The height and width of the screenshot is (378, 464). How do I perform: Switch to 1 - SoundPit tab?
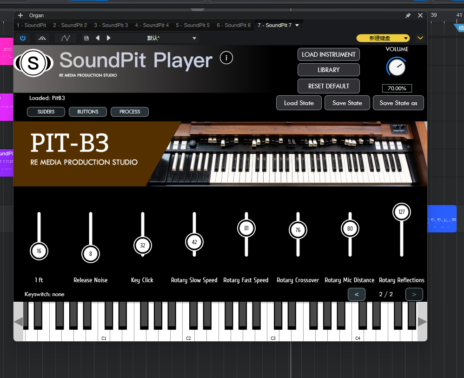31,25
